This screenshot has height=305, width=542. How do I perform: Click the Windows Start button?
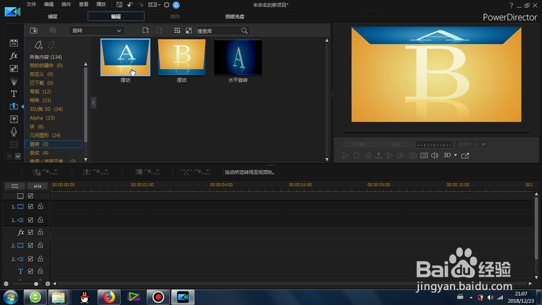point(11,297)
